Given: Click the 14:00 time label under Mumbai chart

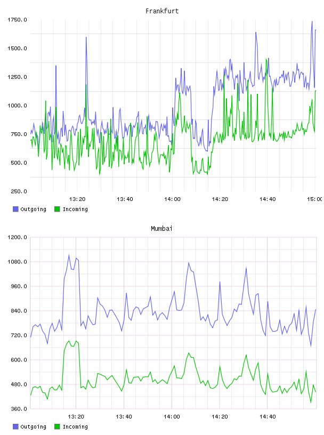Looking at the screenshot, I should click(172, 416).
